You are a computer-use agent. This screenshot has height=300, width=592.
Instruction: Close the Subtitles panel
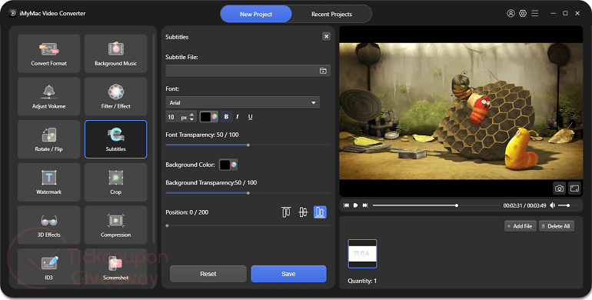point(326,36)
